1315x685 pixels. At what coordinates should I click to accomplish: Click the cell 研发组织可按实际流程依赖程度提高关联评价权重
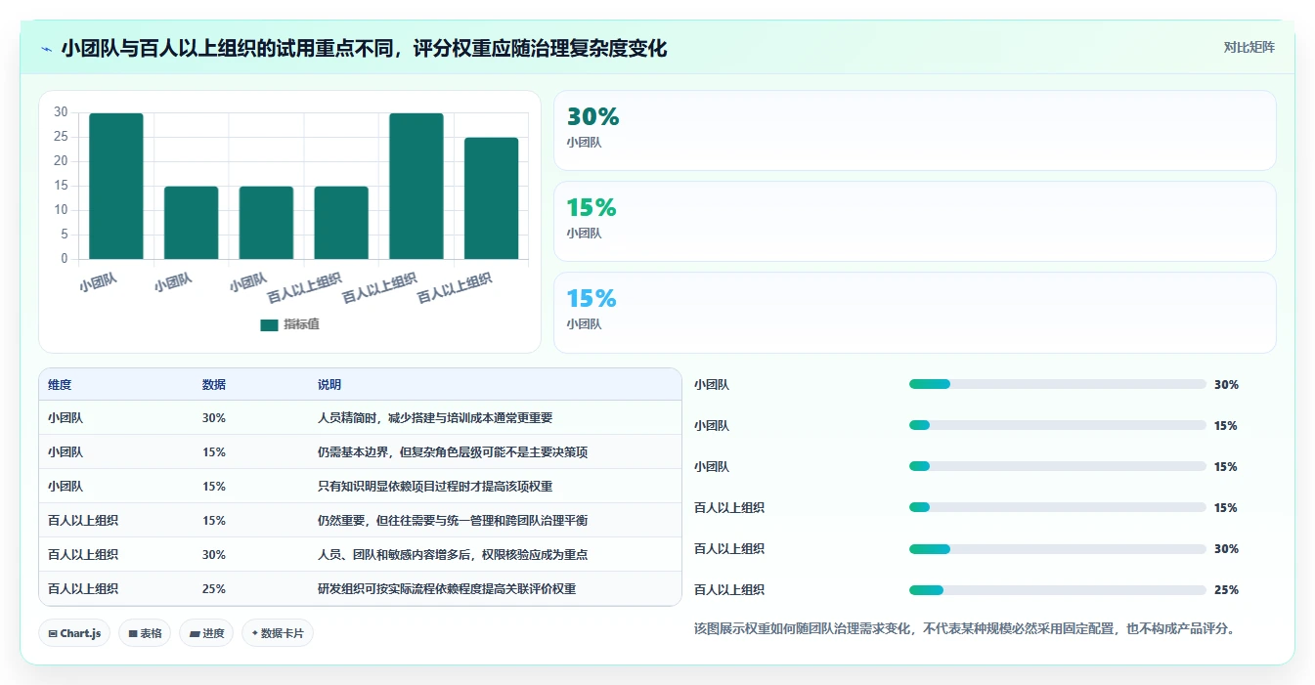(x=447, y=589)
